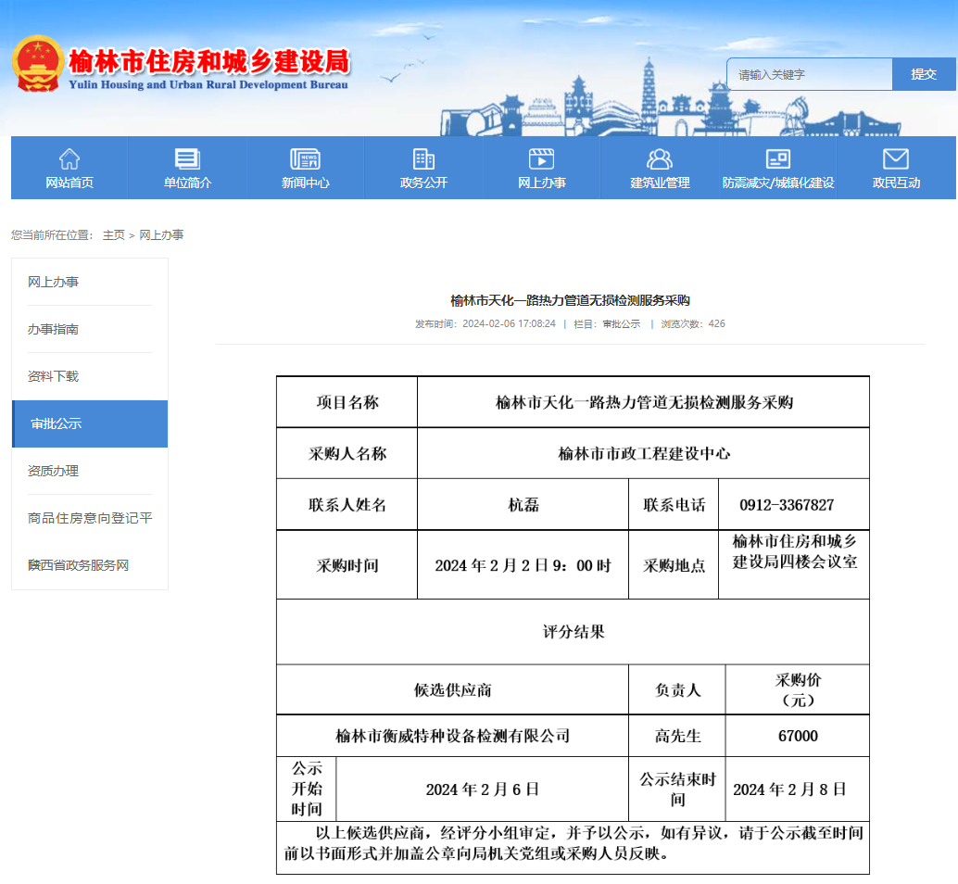Click the price value 67000

(798, 736)
